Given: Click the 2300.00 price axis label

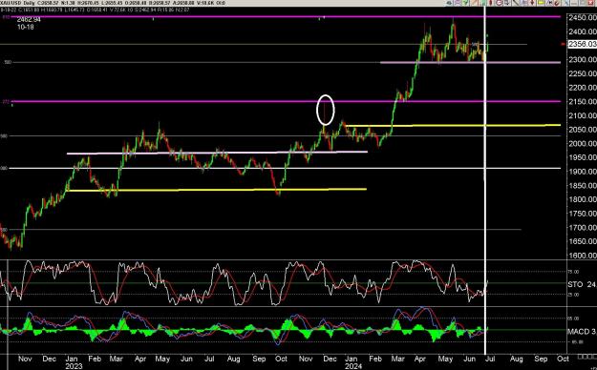Looking at the screenshot, I should [582, 60].
